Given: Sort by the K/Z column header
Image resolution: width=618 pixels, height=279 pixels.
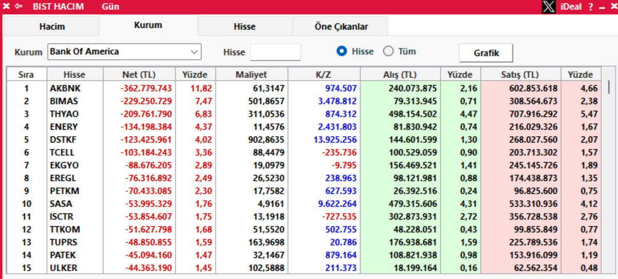Looking at the screenshot, I should (323, 75).
